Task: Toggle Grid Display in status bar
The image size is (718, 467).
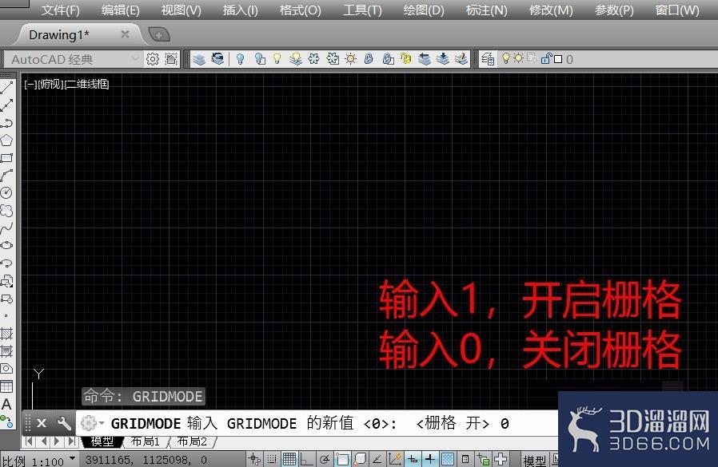Action: 289,459
